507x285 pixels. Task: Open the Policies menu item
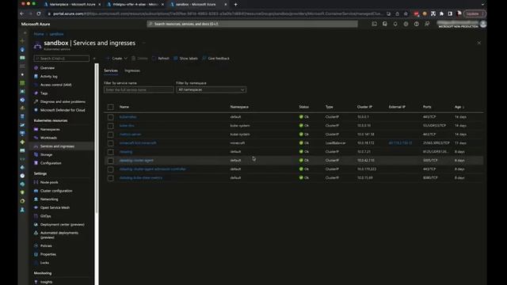point(46,245)
